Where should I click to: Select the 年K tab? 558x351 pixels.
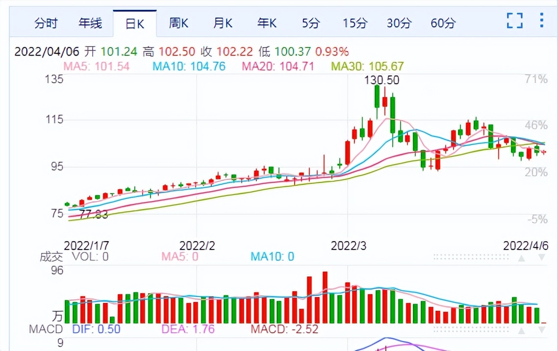(267, 24)
